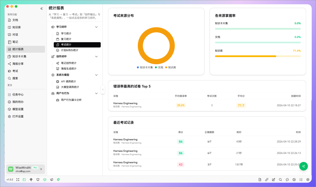Viewport: 316px width, 187px height.
Task: Collapse the 创作闭环 section chevron
Action: [x=96, y=56]
